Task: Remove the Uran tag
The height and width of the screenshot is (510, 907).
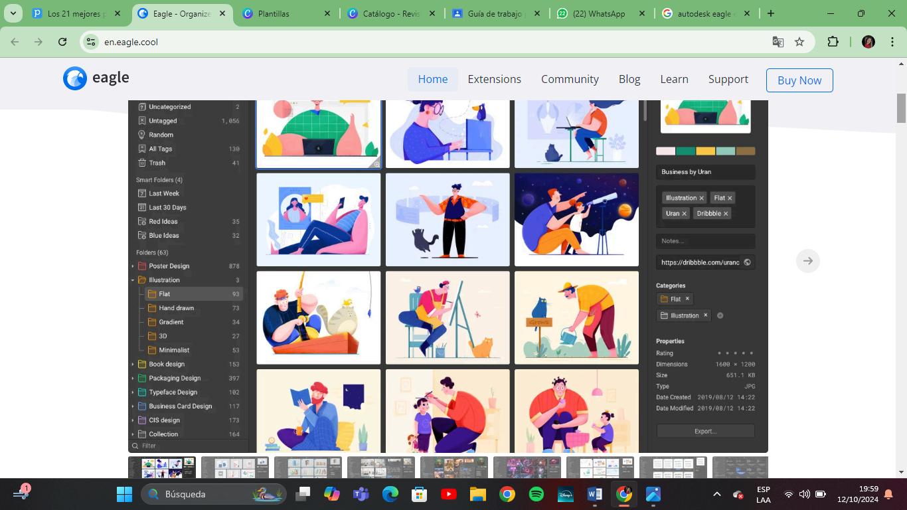Action: coord(684,213)
